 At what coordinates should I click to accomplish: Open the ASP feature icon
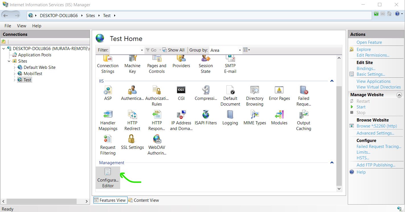[x=108, y=93]
